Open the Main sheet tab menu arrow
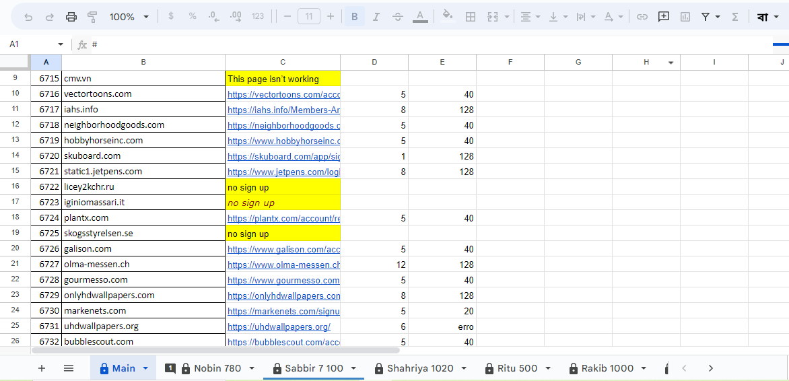 pos(145,368)
